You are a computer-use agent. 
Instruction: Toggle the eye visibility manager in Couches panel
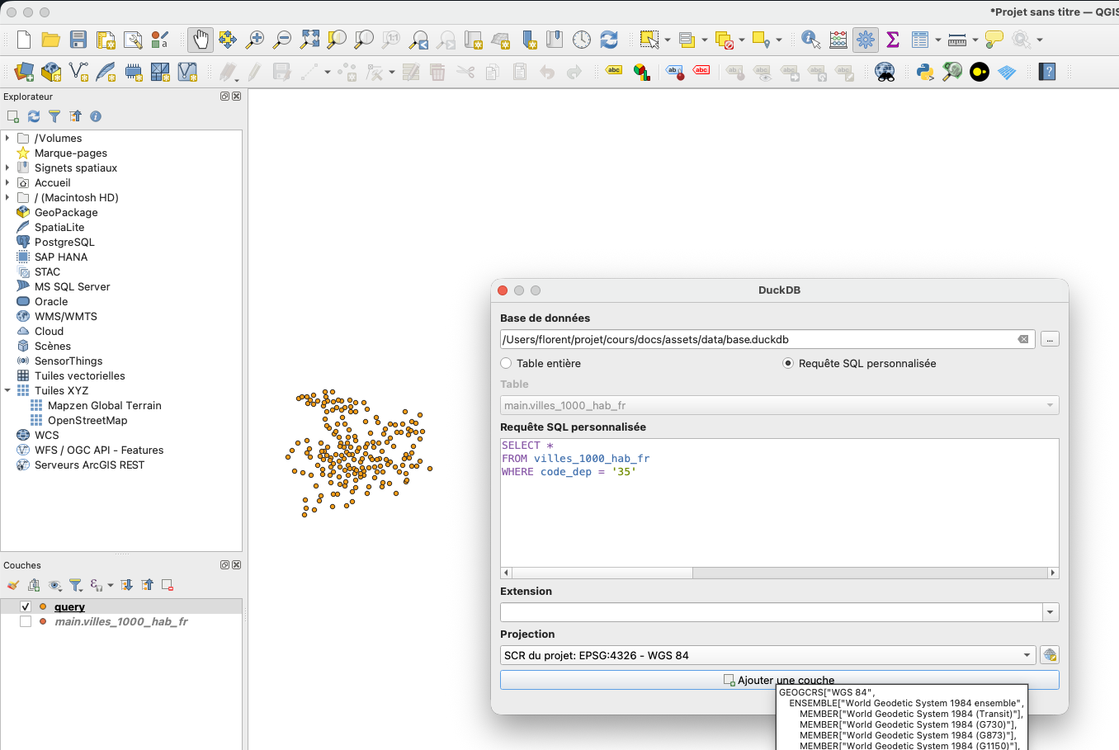55,585
